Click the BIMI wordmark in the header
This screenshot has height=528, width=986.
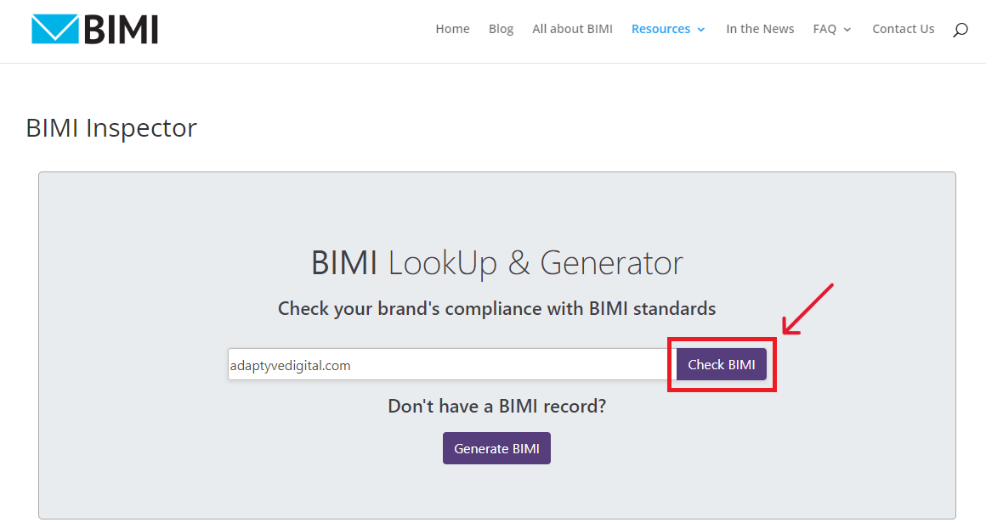click(x=121, y=29)
